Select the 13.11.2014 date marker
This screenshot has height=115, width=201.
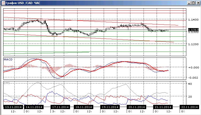click(x=13, y=107)
